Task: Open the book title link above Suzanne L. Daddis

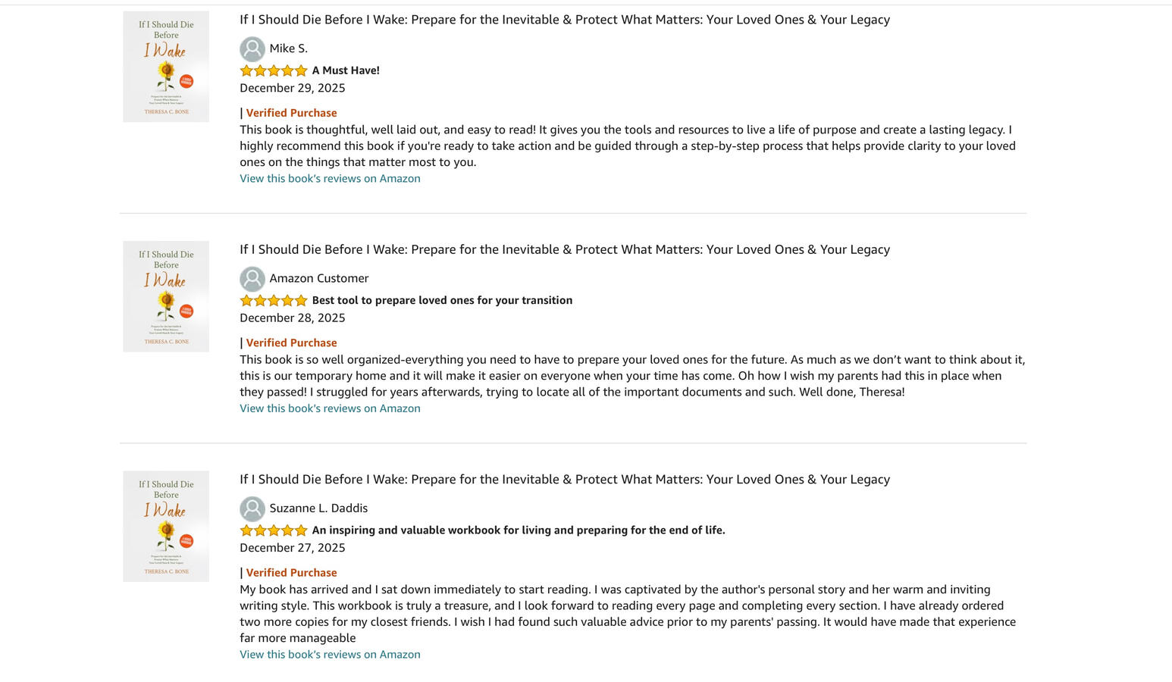Action: tap(565, 480)
